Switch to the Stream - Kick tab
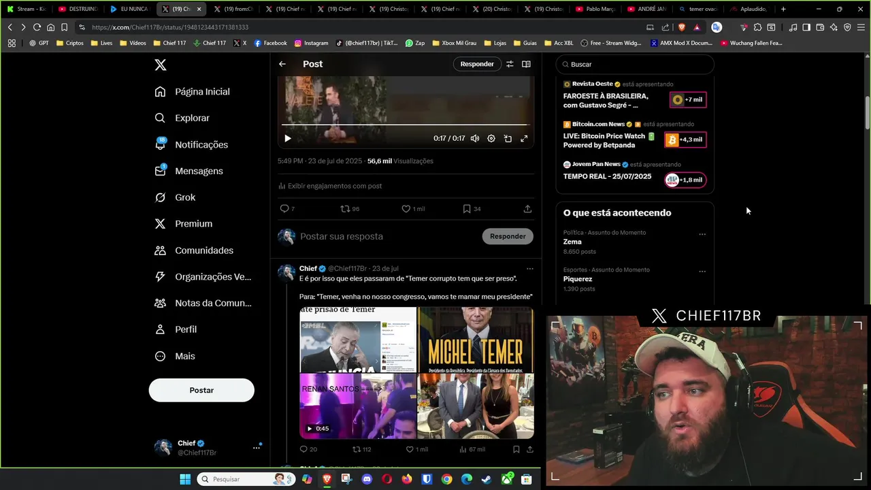This screenshot has width=871, height=490. coord(26,9)
